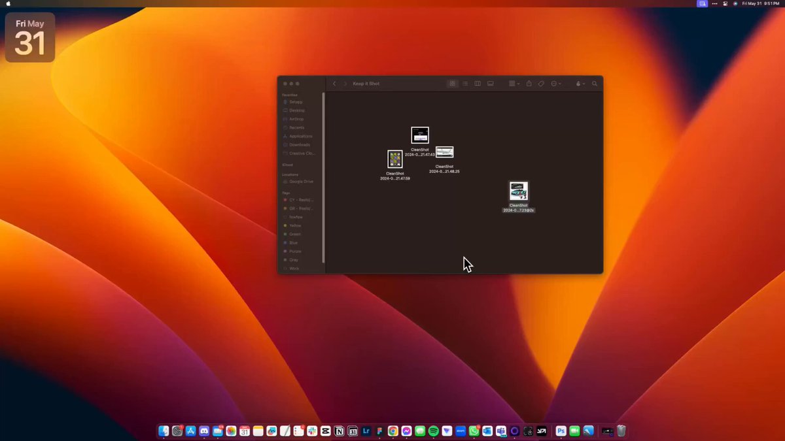Go forward with the Finder forward arrow

click(x=345, y=84)
